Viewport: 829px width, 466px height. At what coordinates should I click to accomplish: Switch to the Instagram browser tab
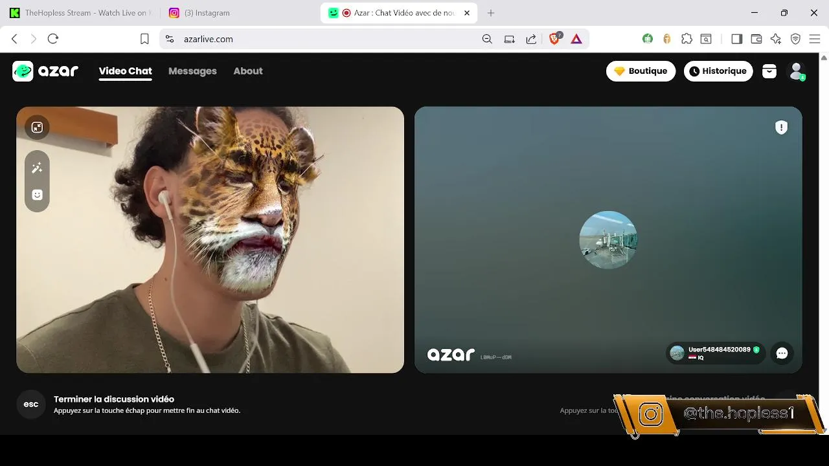point(239,13)
